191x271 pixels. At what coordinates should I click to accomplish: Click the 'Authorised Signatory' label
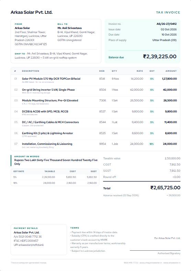pos(169,253)
